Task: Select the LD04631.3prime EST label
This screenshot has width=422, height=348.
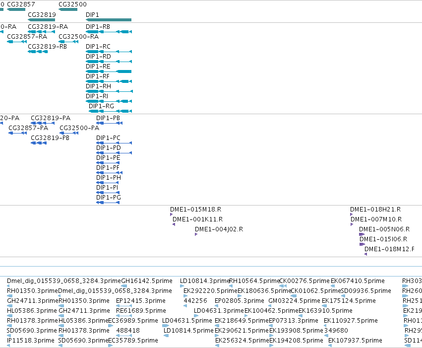Action: 219,311
